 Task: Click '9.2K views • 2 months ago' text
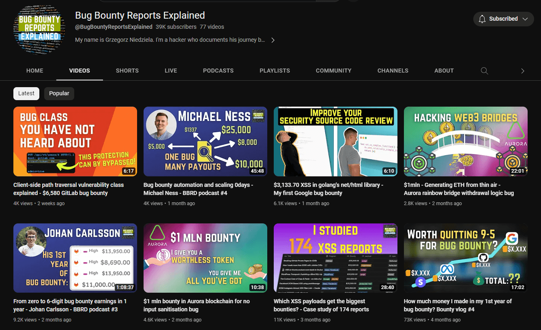click(x=42, y=320)
